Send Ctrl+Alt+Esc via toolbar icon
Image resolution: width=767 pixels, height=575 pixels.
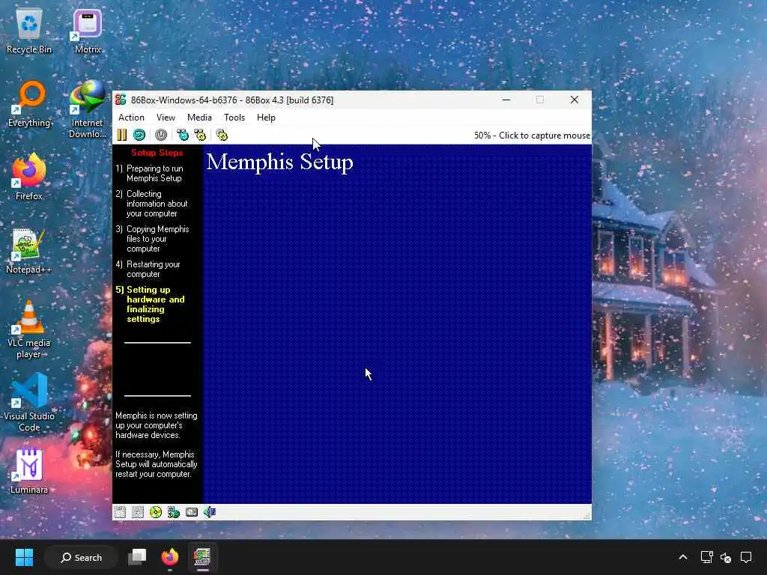[200, 135]
